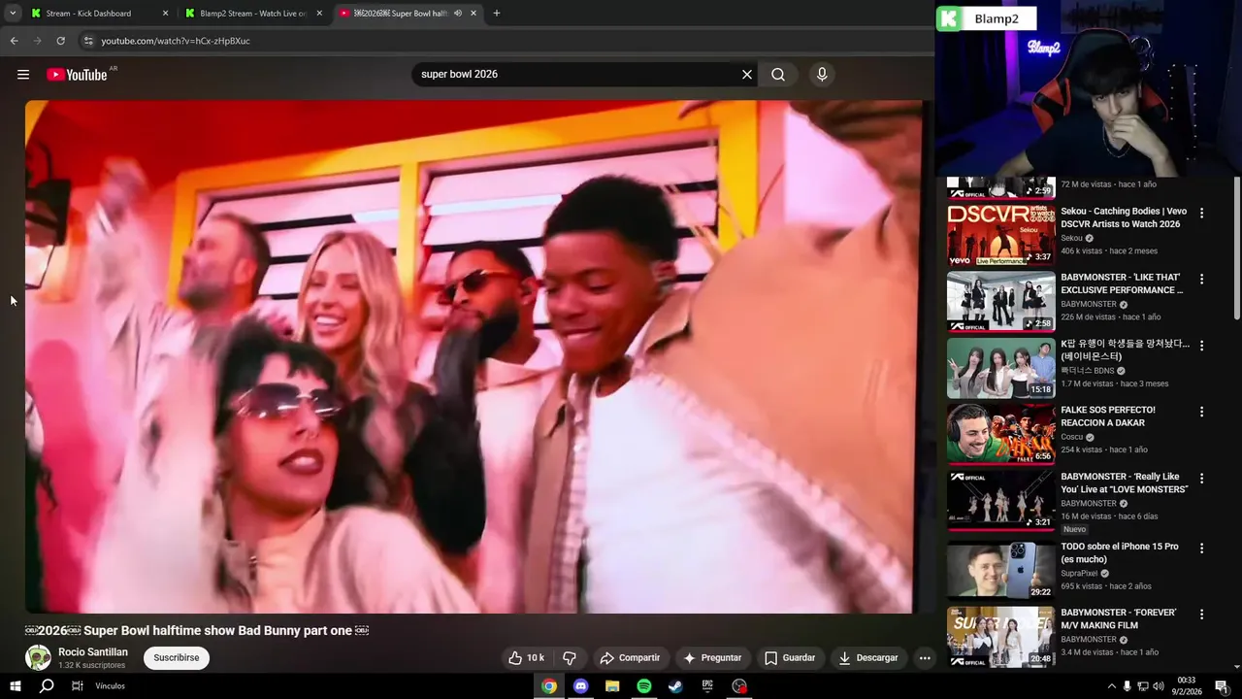Open the YouTube hamburger guide menu

point(23,75)
